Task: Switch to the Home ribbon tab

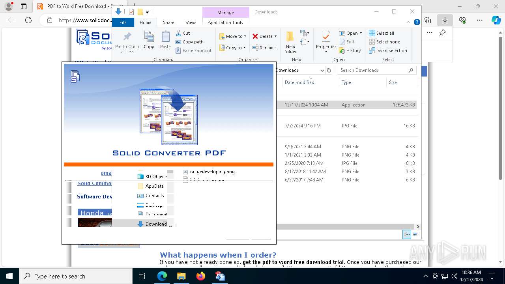Action: point(145,22)
